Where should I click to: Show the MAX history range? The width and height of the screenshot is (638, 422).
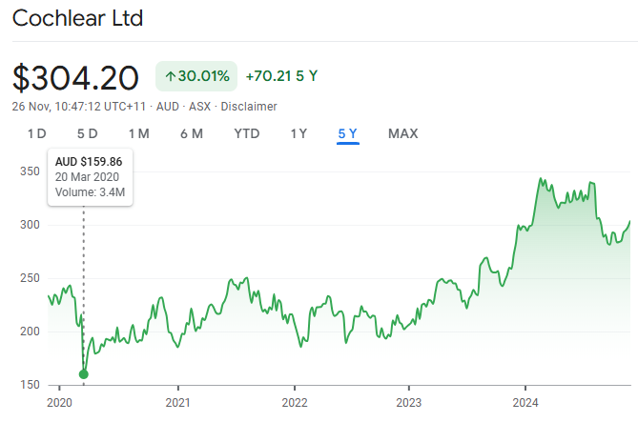coord(402,133)
